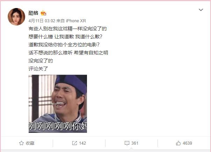Open the 酷格 username link
This screenshot has height=152, width=211.
click(34, 13)
